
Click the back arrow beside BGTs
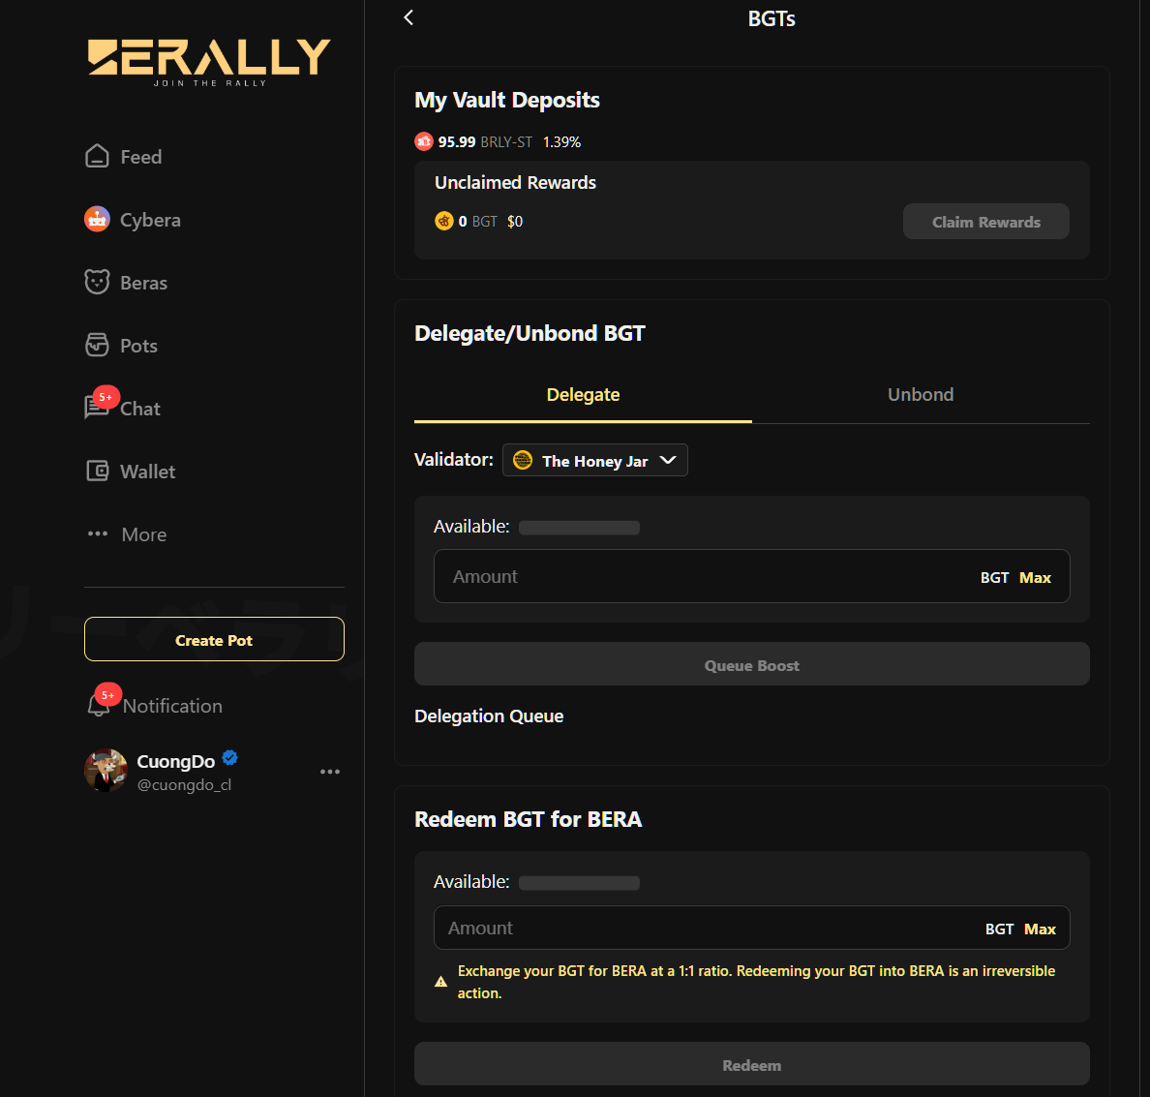[x=409, y=17]
